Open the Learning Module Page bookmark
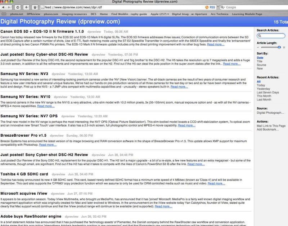The width and height of the screenshot is (288, 226). point(247,14)
